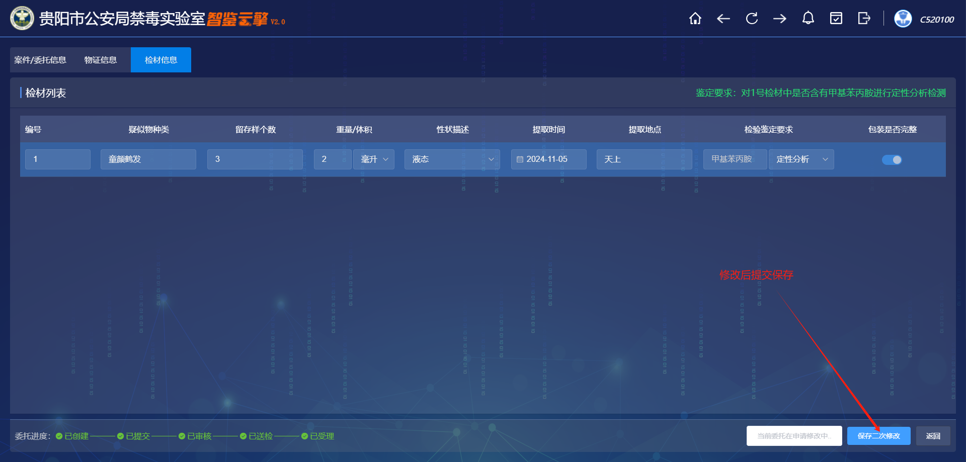Switch to the 物证信息 tab

click(101, 60)
